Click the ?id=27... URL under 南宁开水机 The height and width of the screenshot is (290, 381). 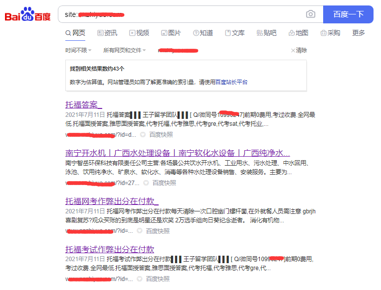[102, 183]
